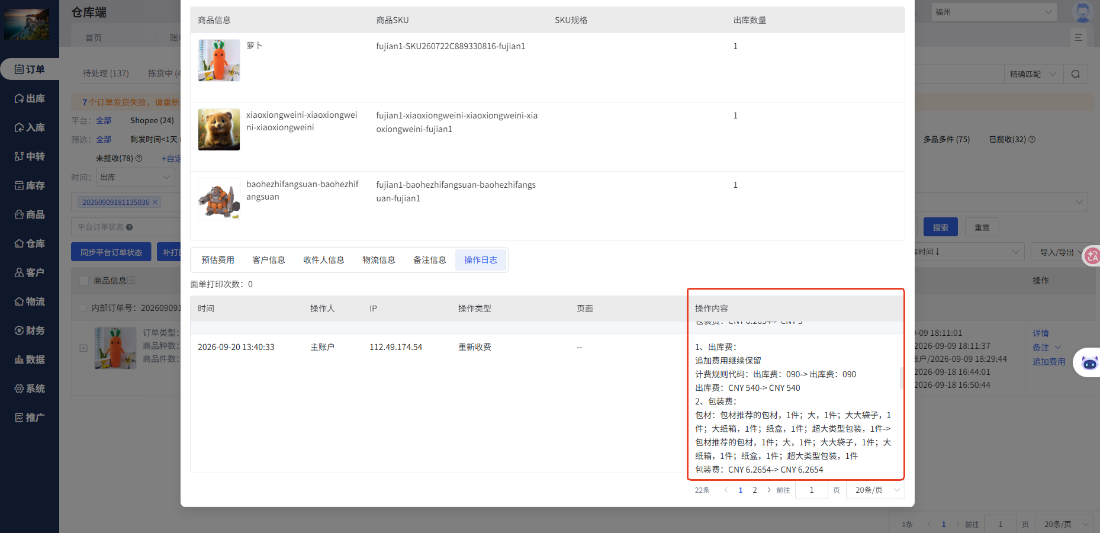Viewport: 1100px width, 533px height.
Task: Open the 出库 time type dropdown
Action: coord(135,177)
